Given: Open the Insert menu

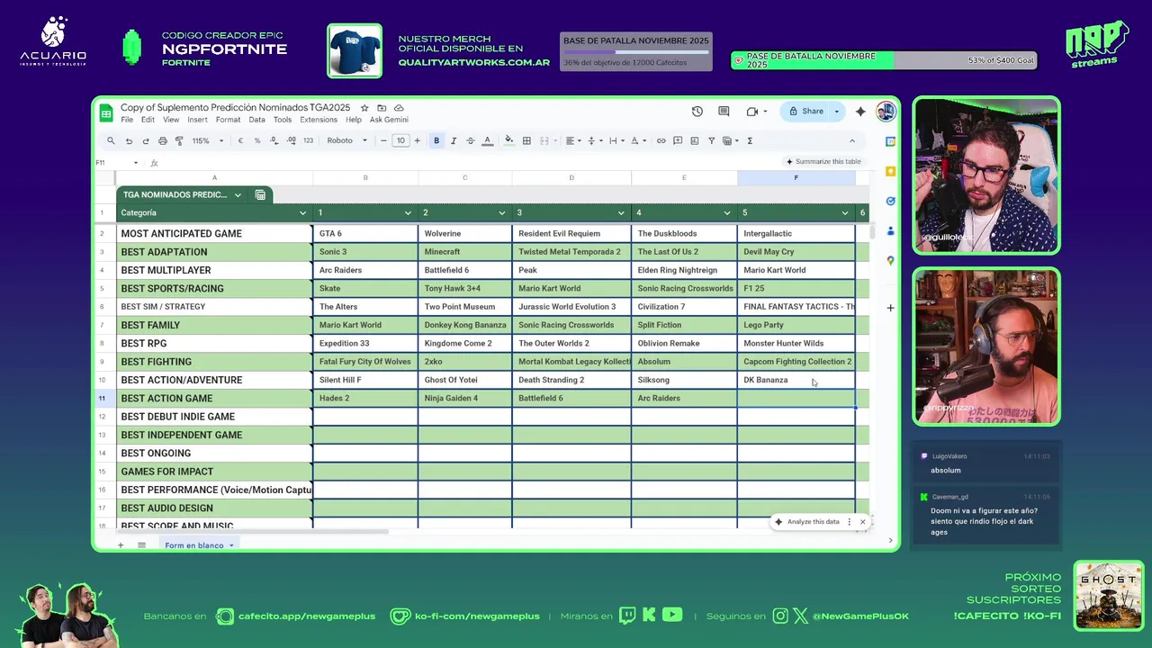Looking at the screenshot, I should pos(197,120).
